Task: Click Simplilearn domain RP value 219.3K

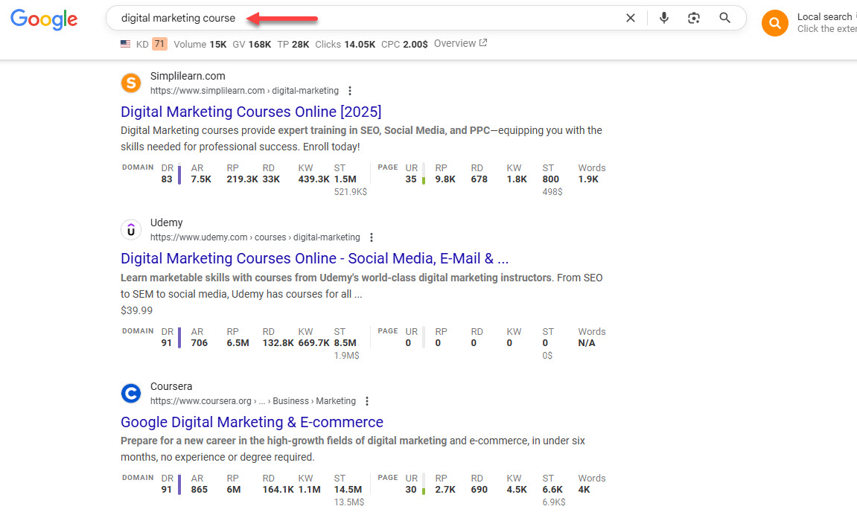Action: click(242, 179)
